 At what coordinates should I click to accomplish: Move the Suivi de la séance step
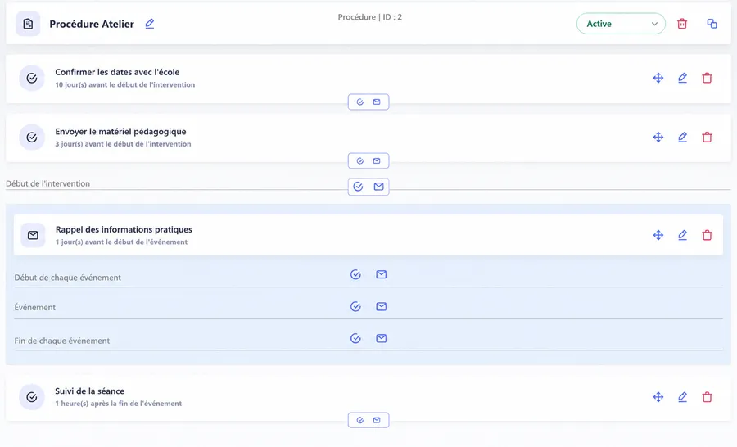click(658, 397)
